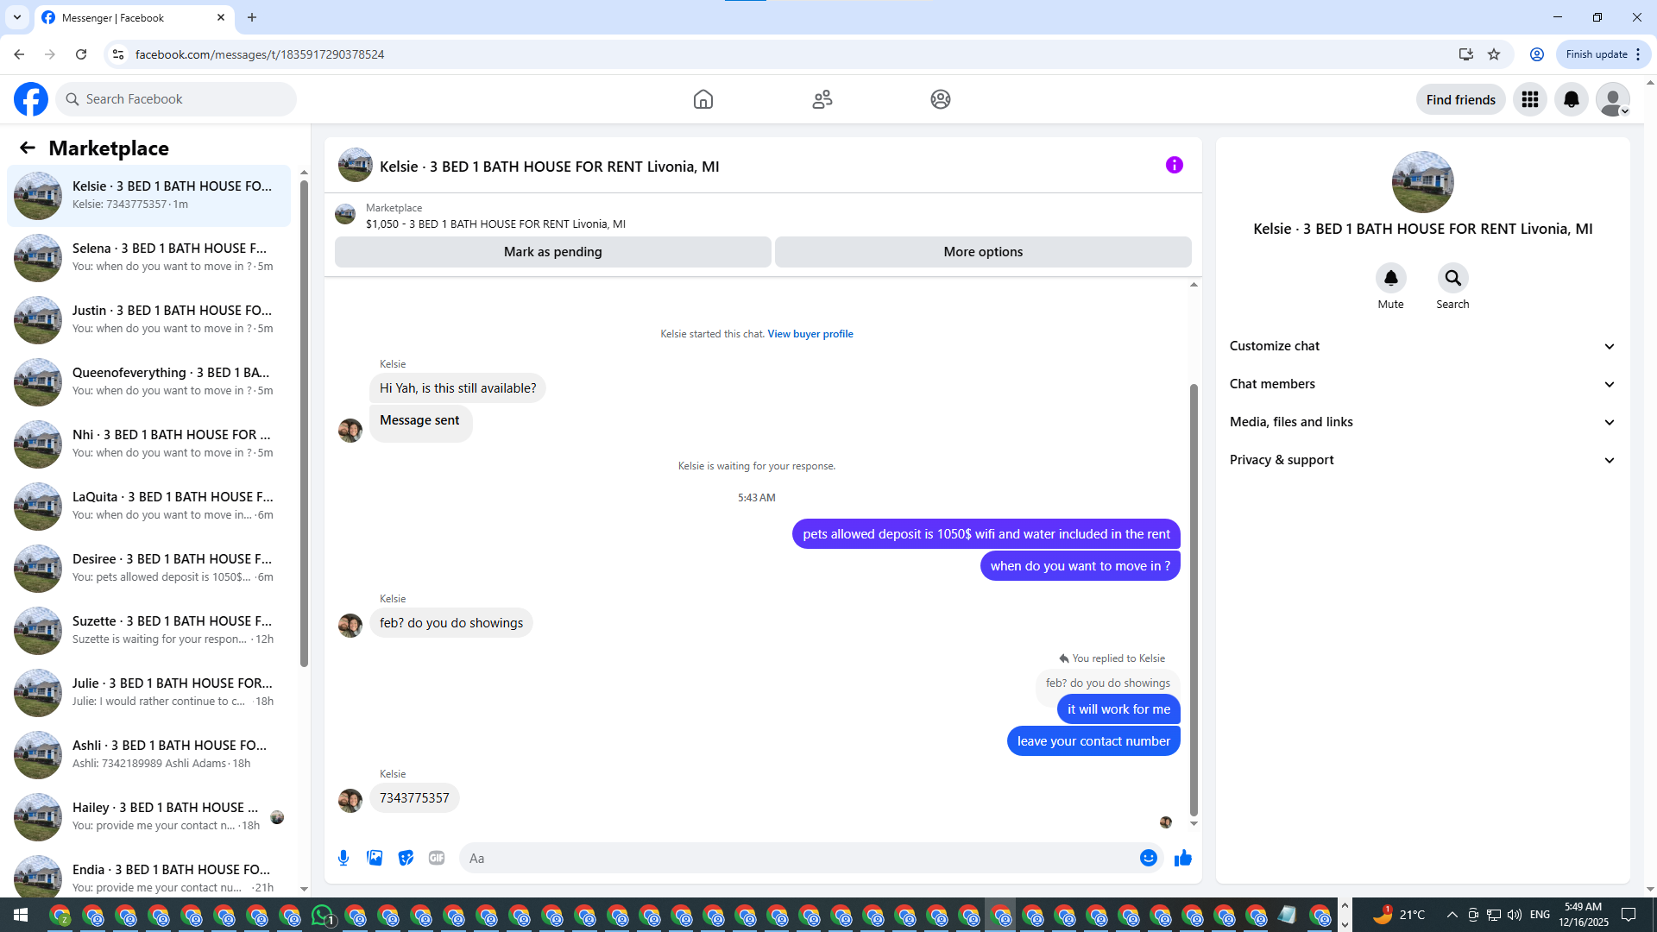The height and width of the screenshot is (932, 1657).
Task: Open Justin's rental conversation
Action: (x=148, y=319)
